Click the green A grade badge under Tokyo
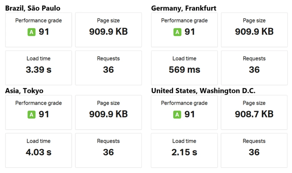 click(x=31, y=114)
